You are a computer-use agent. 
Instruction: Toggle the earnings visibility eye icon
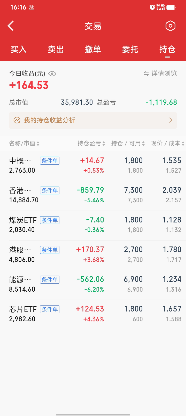click(x=52, y=74)
